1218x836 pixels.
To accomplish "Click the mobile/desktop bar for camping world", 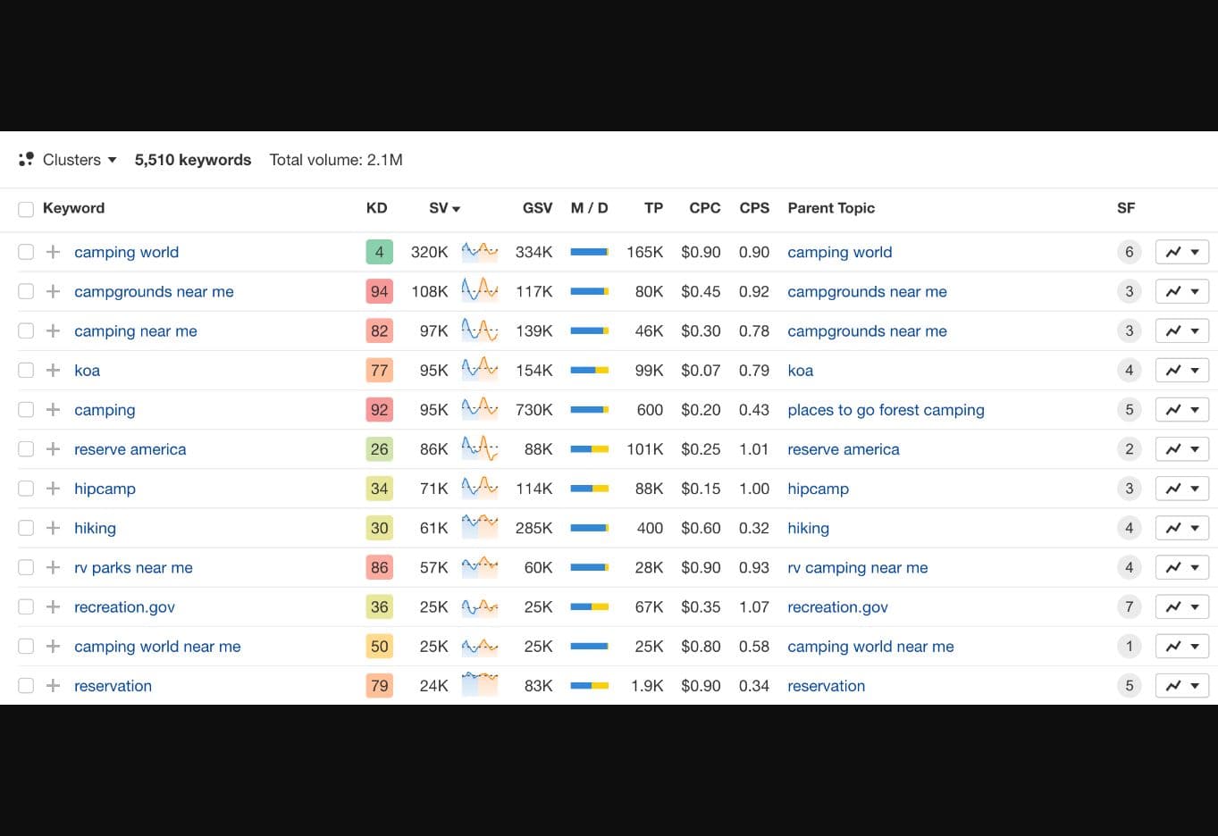I will pyautogui.click(x=590, y=252).
